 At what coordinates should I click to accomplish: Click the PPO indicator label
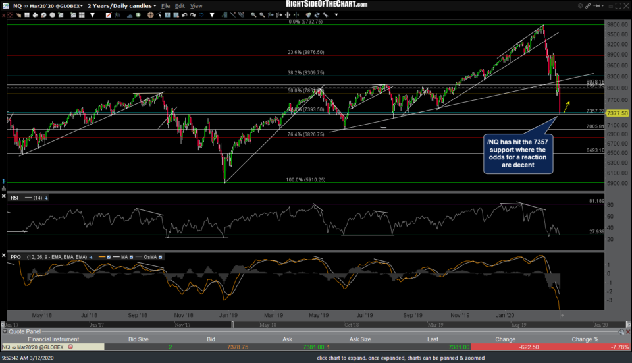coord(16,257)
